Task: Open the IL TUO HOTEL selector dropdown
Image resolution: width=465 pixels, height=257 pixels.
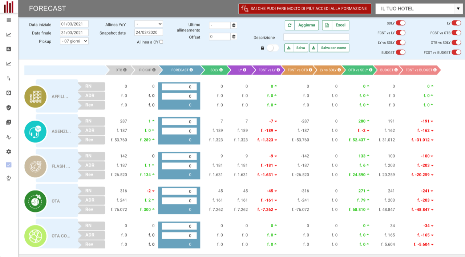Action: (418, 9)
